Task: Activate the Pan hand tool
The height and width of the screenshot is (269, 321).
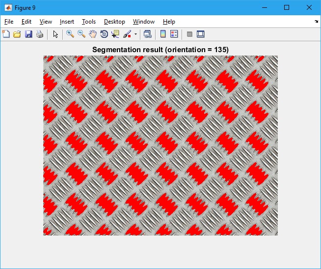Action: [x=93, y=34]
